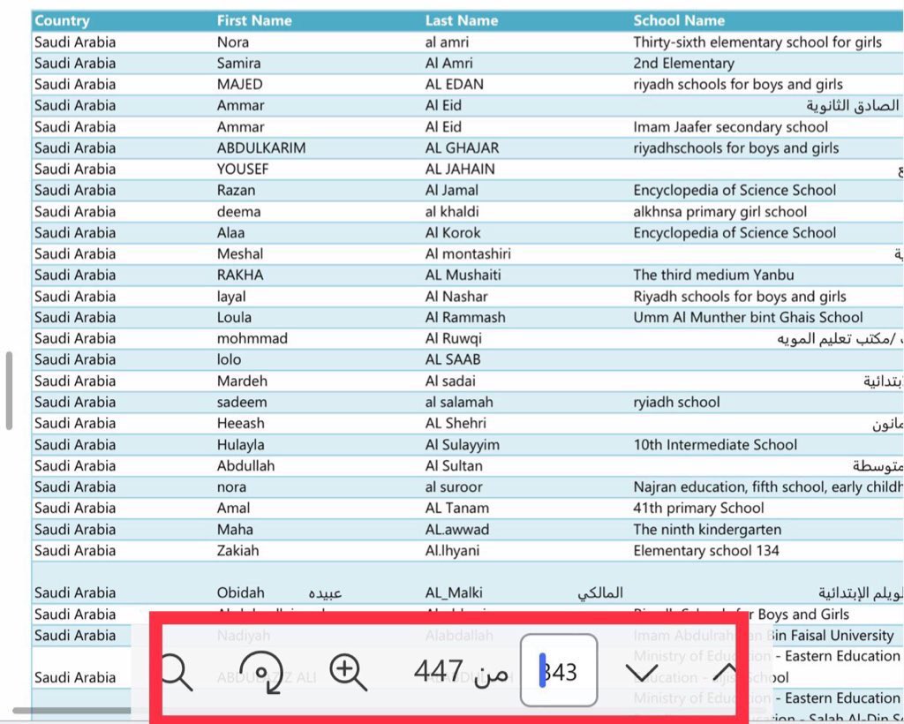904x724 pixels.
Task: Click the School Name column header
Action: click(679, 21)
